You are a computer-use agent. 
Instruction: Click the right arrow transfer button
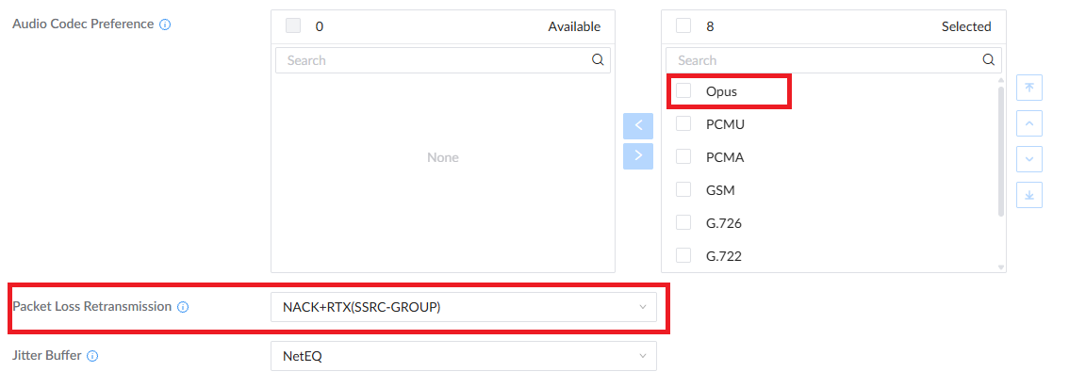coord(638,156)
